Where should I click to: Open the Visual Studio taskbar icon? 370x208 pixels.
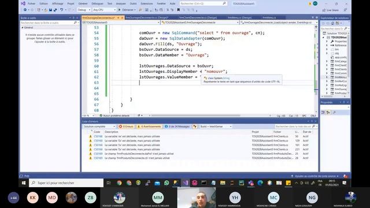point(186,183)
